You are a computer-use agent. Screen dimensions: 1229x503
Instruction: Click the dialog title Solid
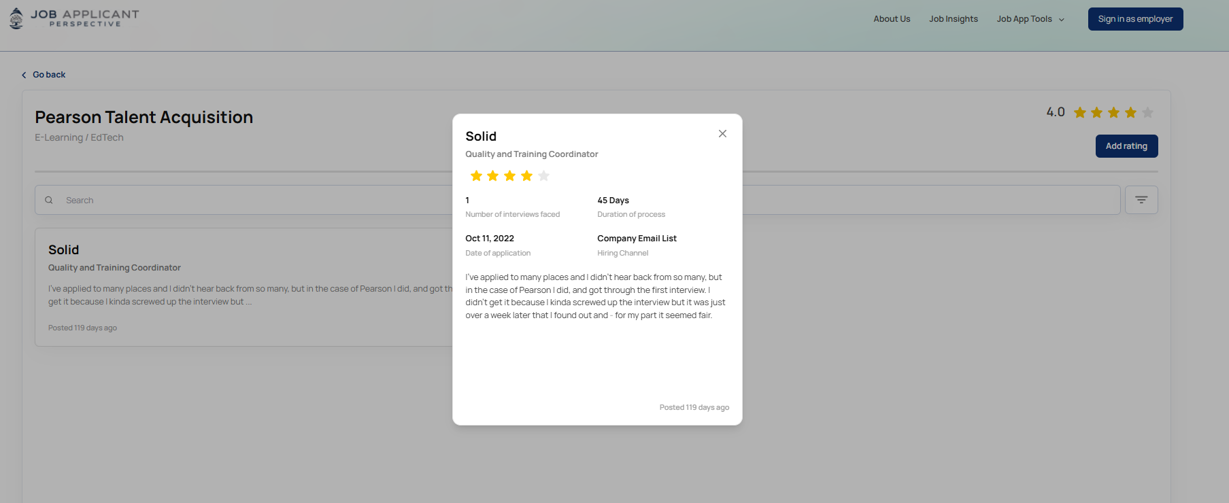[481, 137]
